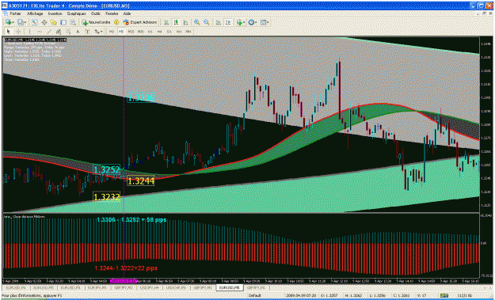Select the Trendline drawing tool
Image resolution: width=495 pixels, height=300 pixels.
pos(49,31)
